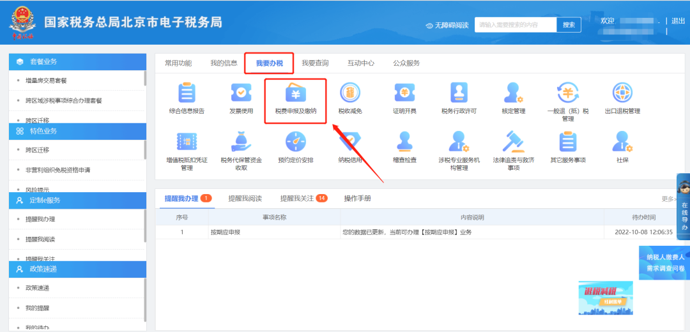
Task: Switch to 公众服务 tab
Action: 406,63
